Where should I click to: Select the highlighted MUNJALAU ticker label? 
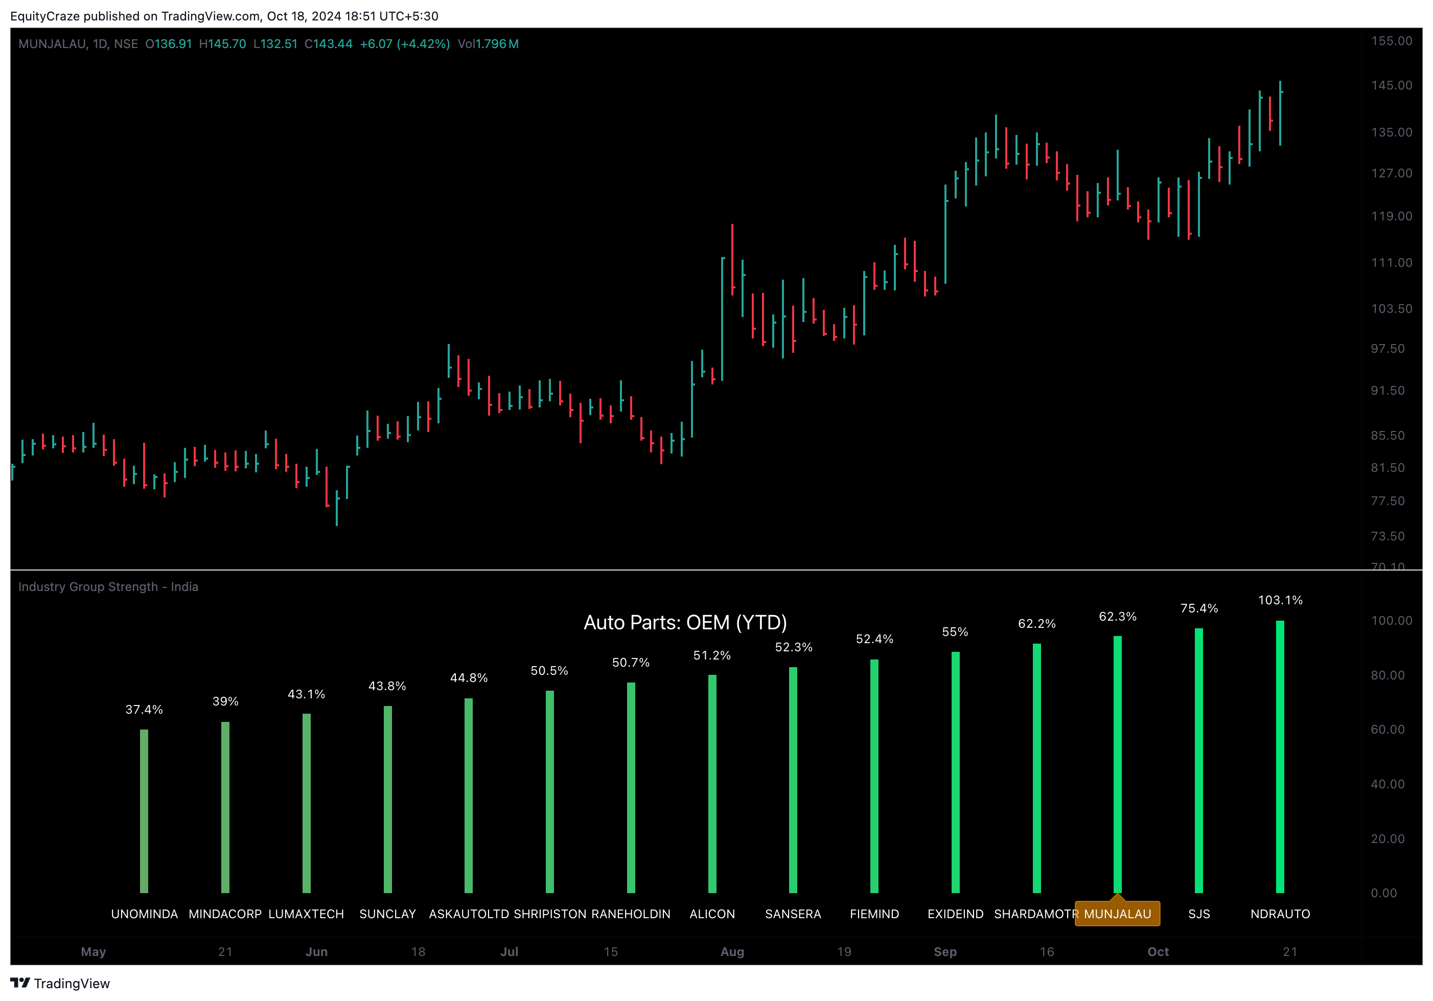pos(1117,914)
